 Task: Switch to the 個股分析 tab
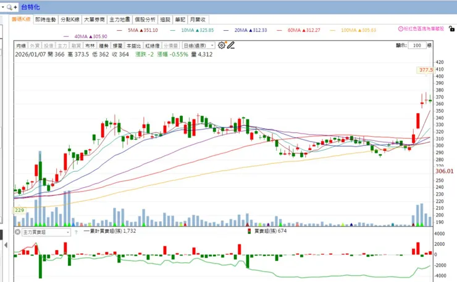pos(145,20)
